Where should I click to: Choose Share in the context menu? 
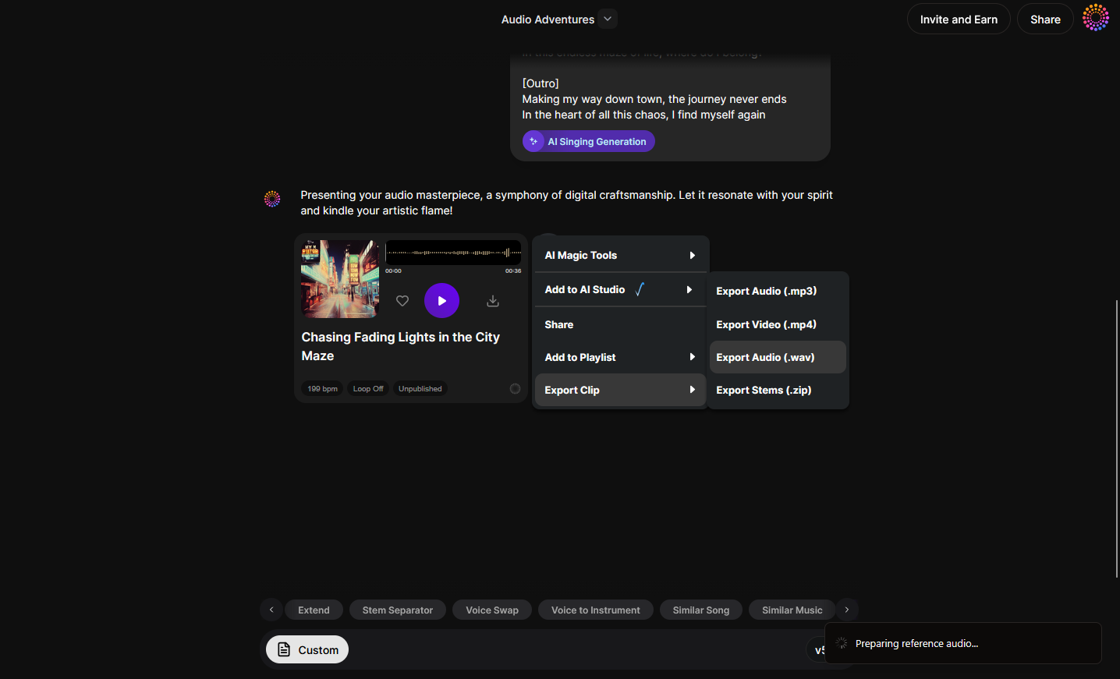[620, 324]
